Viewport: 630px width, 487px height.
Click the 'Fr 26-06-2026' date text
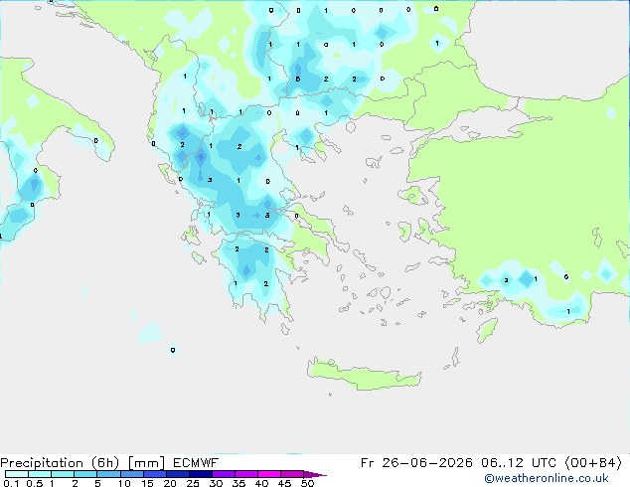point(416,463)
